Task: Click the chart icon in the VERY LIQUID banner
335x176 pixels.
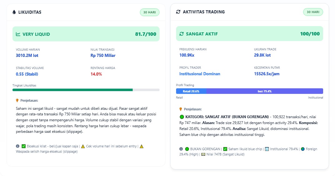Action: [x=18, y=34]
